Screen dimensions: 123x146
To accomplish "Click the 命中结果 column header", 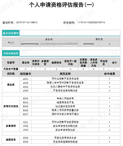I will click(110, 74).
